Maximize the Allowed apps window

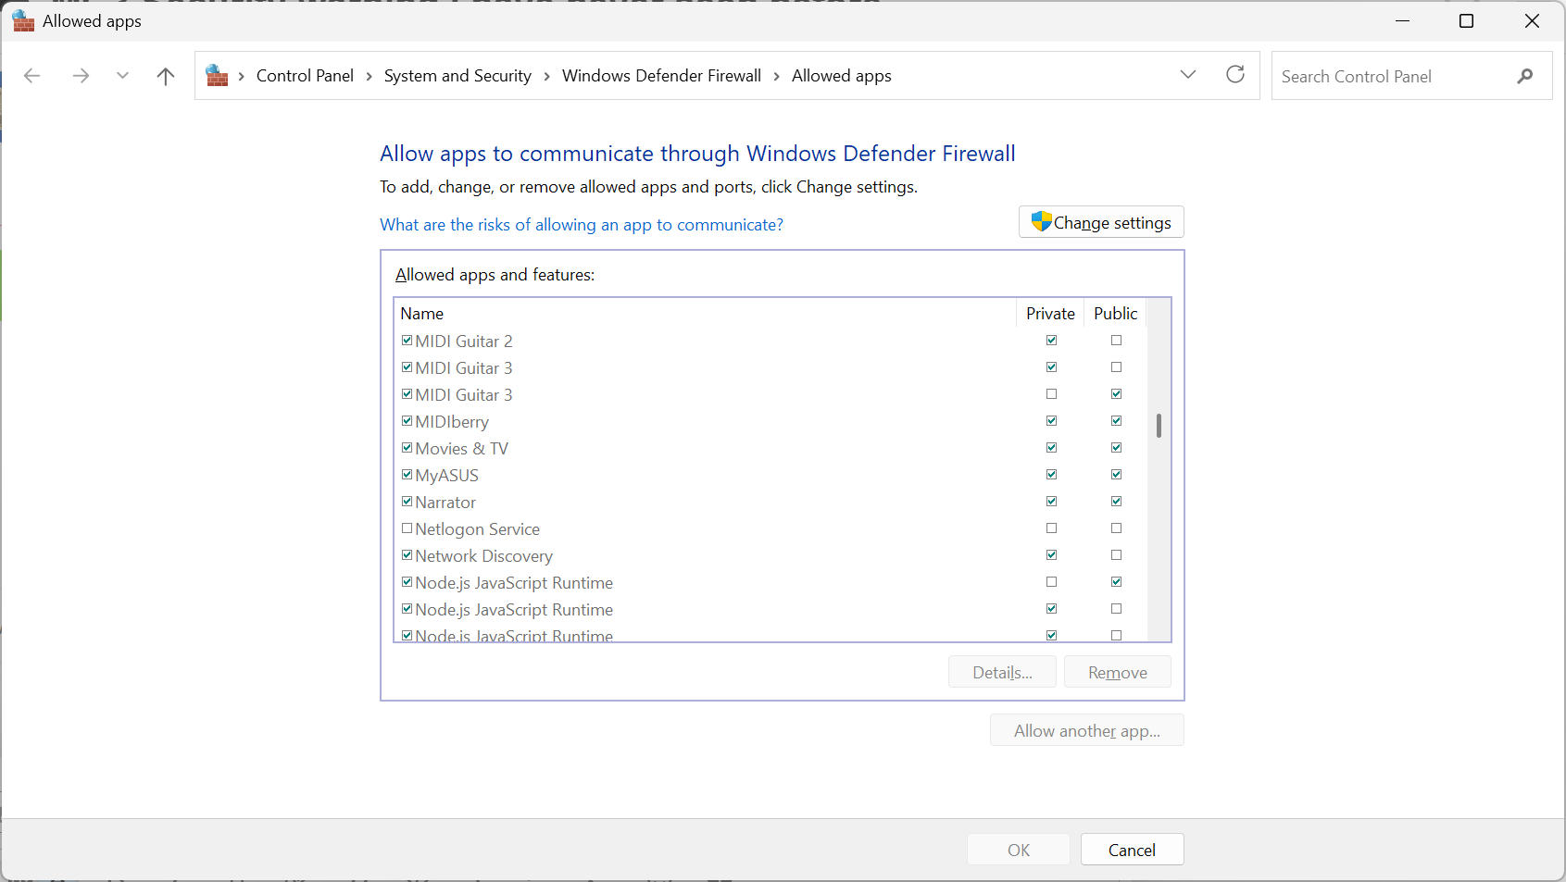click(x=1466, y=21)
